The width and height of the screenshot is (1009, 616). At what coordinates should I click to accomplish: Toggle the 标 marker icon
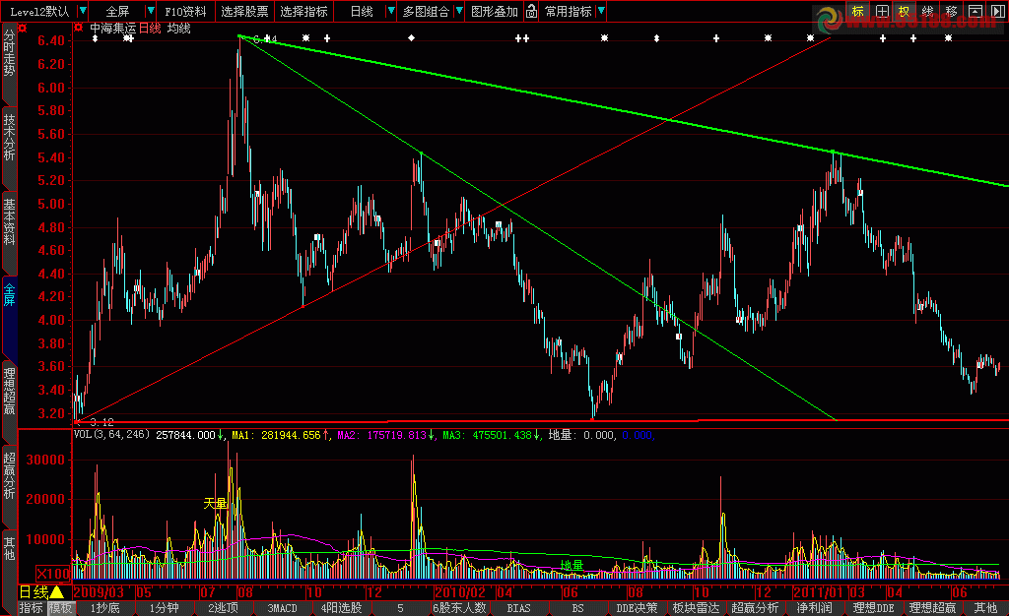coord(858,12)
